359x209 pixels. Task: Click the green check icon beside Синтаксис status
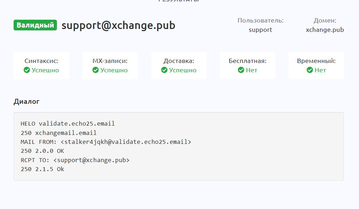[26, 70]
